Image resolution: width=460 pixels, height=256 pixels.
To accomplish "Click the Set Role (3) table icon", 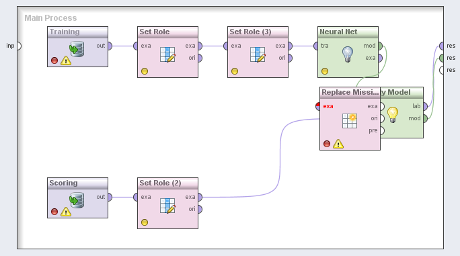I will pyautogui.click(x=258, y=54).
